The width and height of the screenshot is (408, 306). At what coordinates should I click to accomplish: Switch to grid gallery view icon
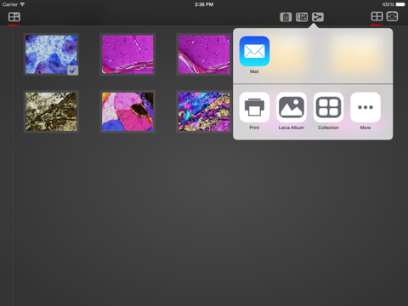tap(377, 16)
